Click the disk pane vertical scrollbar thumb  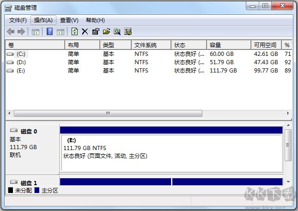tap(288, 145)
